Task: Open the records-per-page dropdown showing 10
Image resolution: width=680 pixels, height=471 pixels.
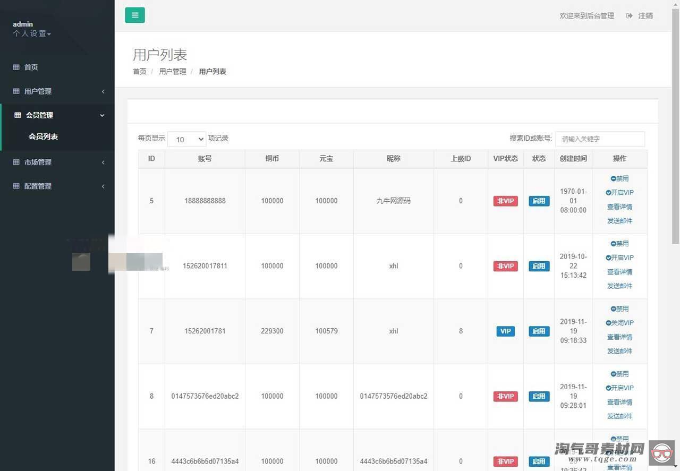Action: 186,139
